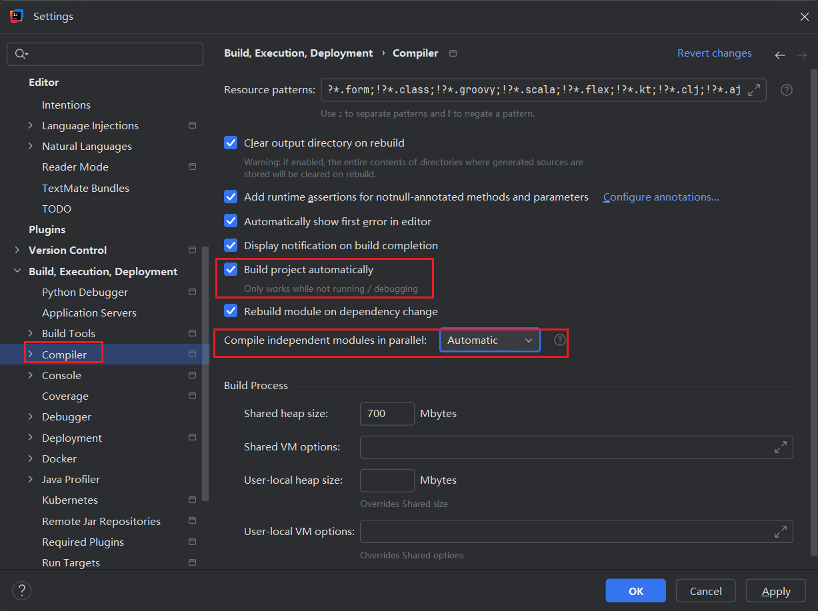This screenshot has height=611, width=818.
Task: Click the Build Tools project-level icon
Action: point(192,333)
